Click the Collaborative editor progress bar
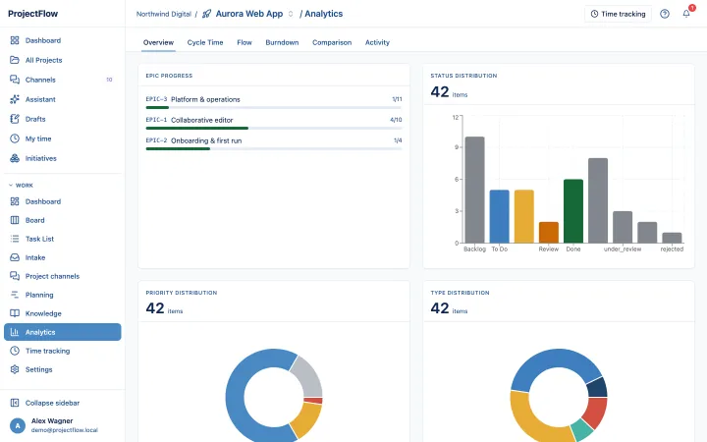 [x=274, y=128]
